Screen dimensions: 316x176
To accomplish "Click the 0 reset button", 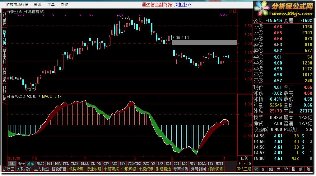I will [x=250, y=164].
